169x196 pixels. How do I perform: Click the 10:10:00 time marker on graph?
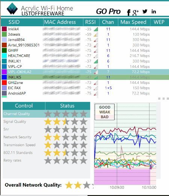coord(149,187)
